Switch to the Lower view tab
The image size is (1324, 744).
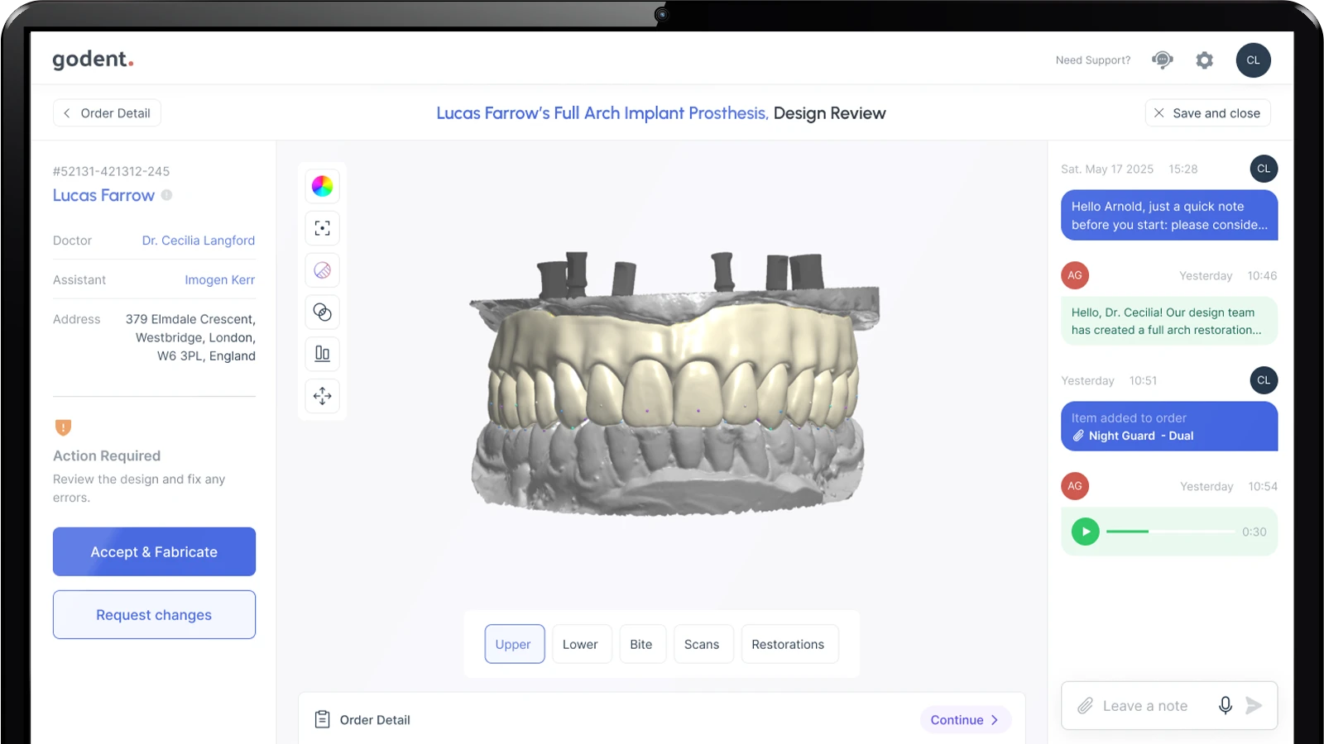(x=581, y=644)
